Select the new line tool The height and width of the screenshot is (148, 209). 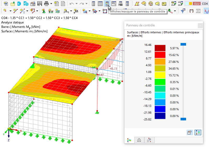16,11
